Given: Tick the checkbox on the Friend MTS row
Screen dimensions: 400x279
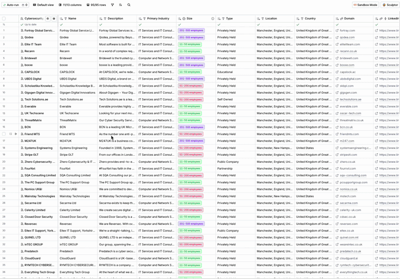Looking at the screenshot, I should click(x=4, y=134).
